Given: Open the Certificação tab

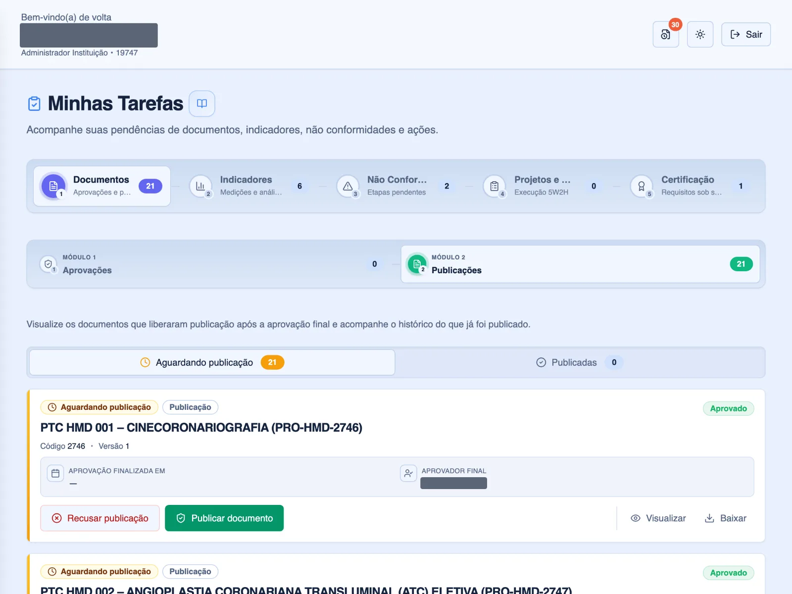Looking at the screenshot, I should pyautogui.click(x=690, y=186).
